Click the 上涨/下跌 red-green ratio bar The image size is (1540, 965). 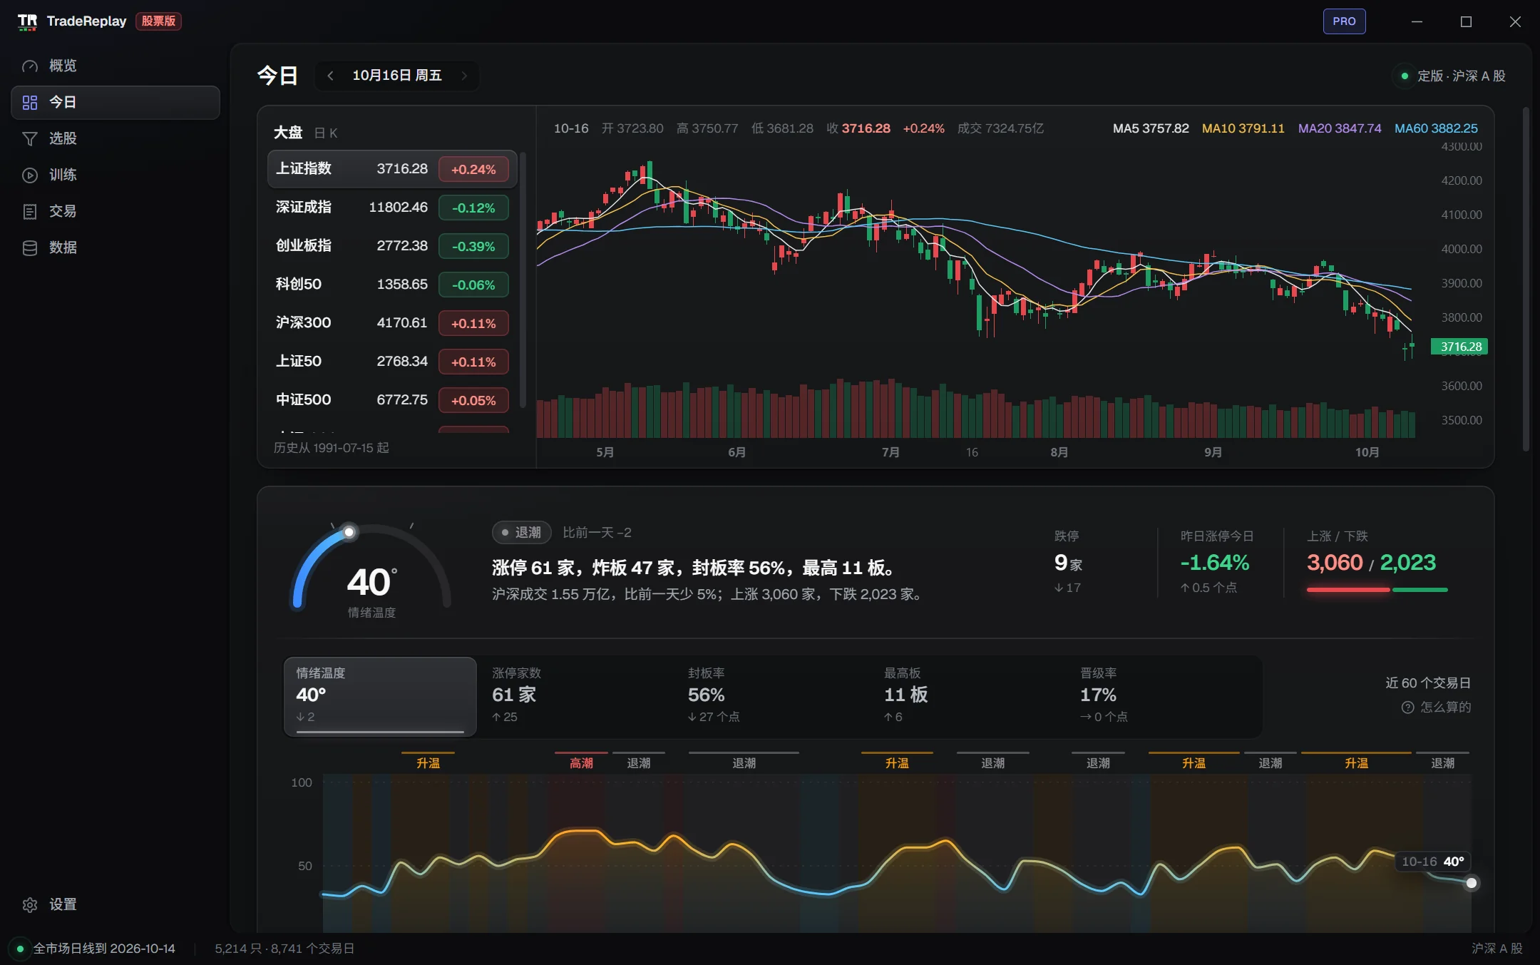coord(1377,590)
